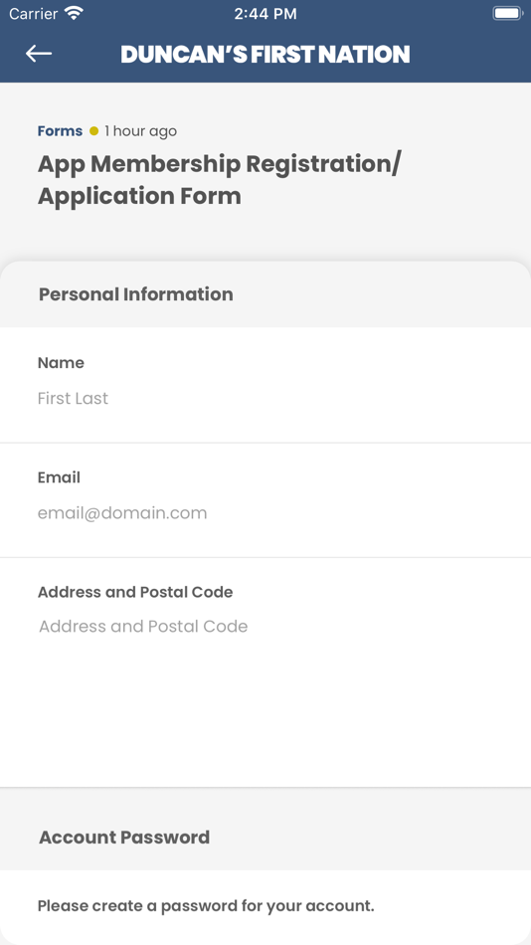This screenshot has width=531, height=945.
Task: Tap the 2:44 PM clock in status bar
Action: [265, 14]
